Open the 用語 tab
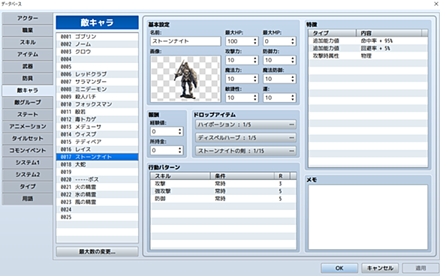440x276 pixels. [27, 199]
